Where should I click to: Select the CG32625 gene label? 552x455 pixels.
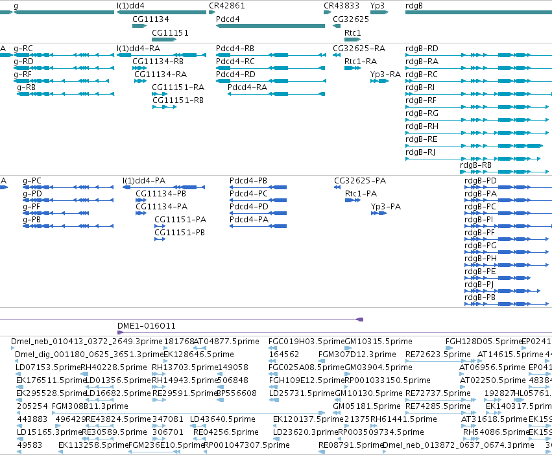click(x=351, y=19)
